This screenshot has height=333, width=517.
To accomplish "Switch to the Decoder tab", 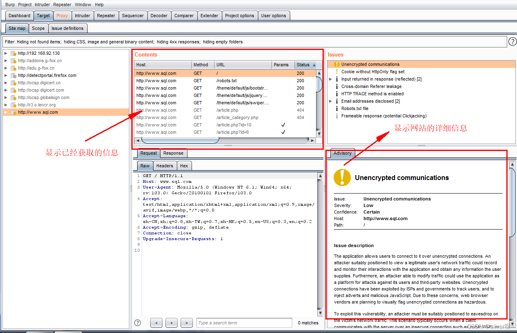I will pos(159,16).
